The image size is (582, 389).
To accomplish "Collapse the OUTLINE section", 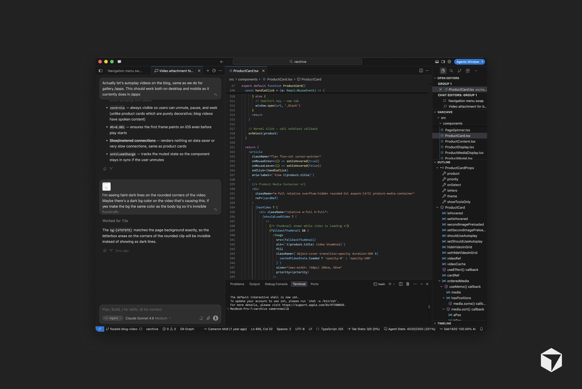I will (x=435, y=162).
